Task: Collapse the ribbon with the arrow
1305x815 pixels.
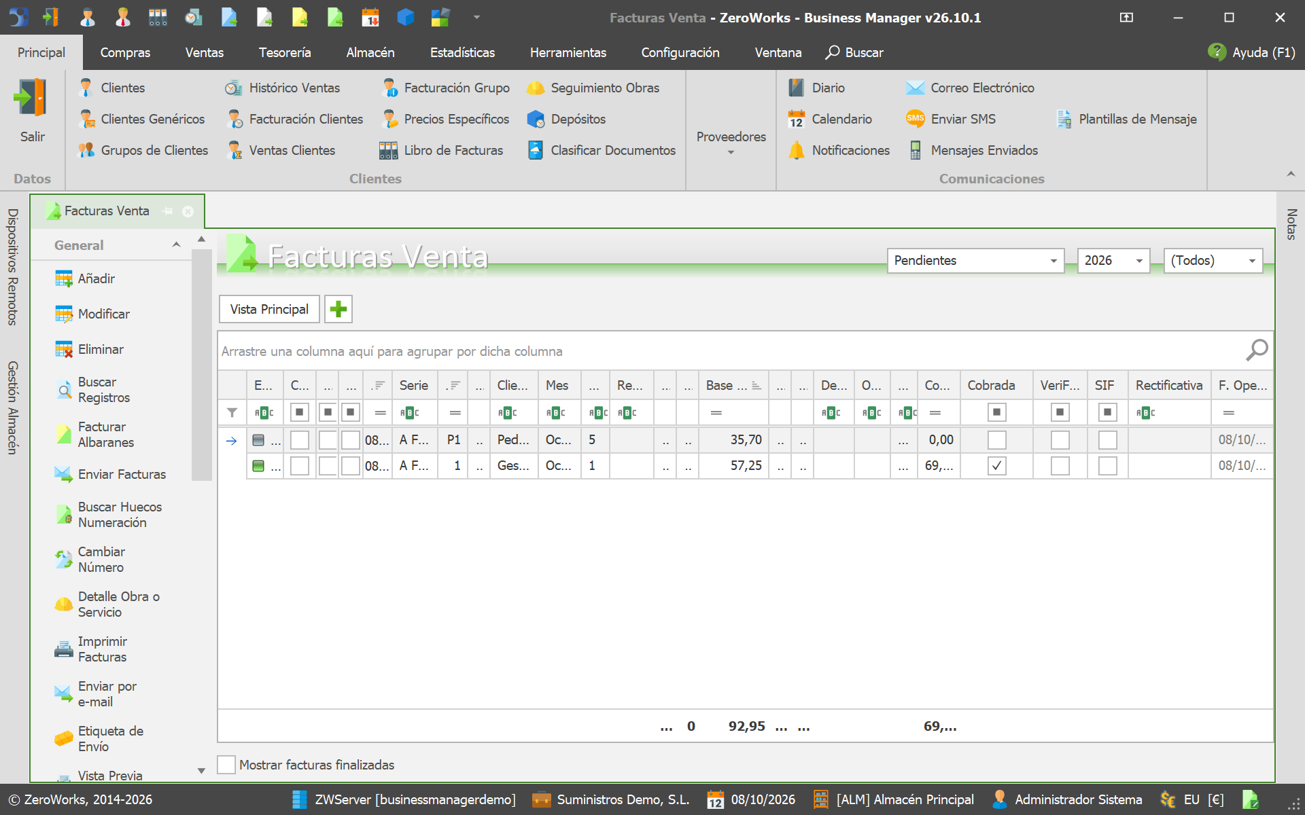Action: click(1291, 175)
